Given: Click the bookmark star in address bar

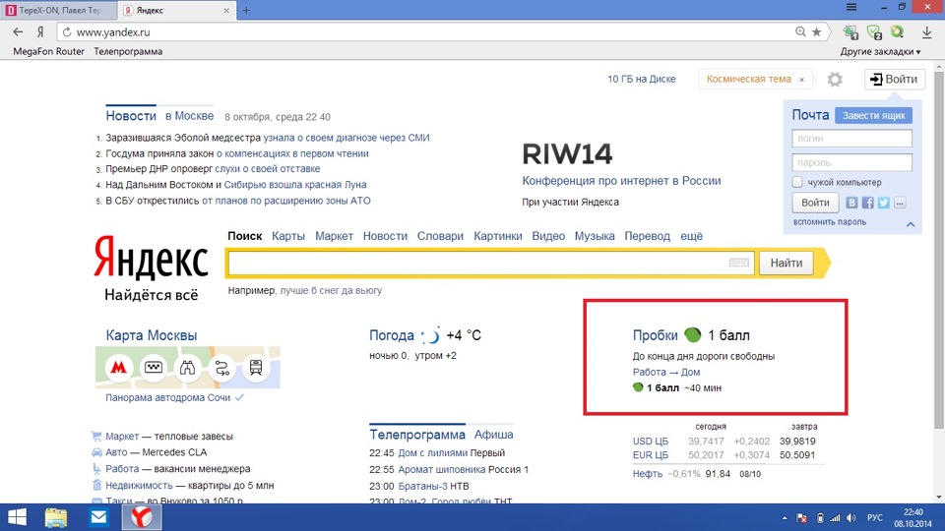Looking at the screenshot, I should point(817,31).
